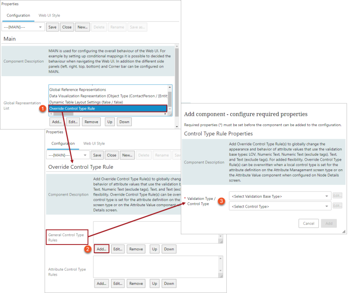Screen dimensions: 348x293
Task: Click Add... under General Control Type Rules
Action: pyautogui.click(x=101, y=249)
